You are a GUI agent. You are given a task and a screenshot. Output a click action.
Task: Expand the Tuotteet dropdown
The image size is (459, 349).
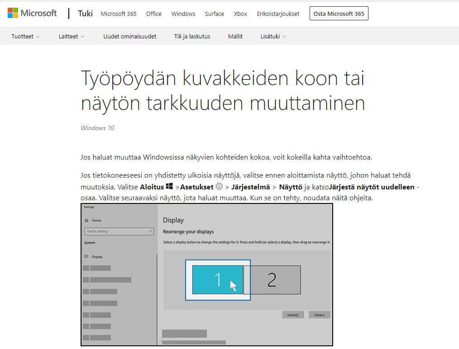click(25, 37)
